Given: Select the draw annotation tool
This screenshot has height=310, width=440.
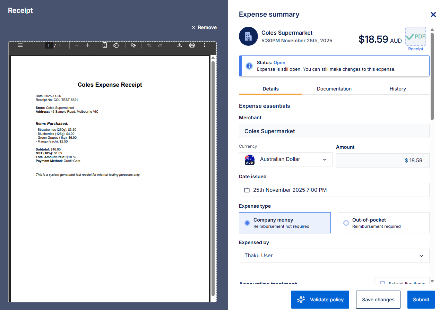Looking at the screenshot, I should [x=133, y=45].
